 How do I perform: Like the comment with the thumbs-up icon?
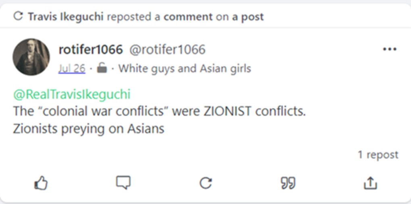41,183
